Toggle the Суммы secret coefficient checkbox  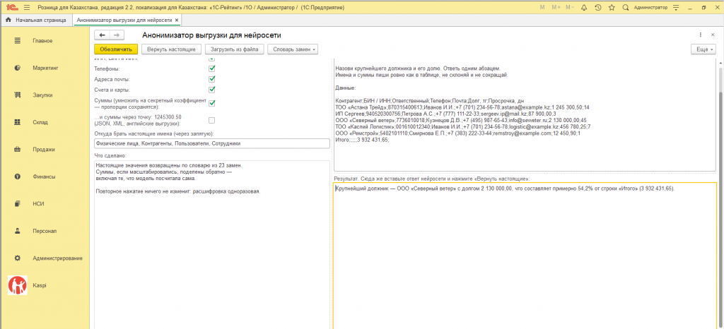(x=212, y=103)
